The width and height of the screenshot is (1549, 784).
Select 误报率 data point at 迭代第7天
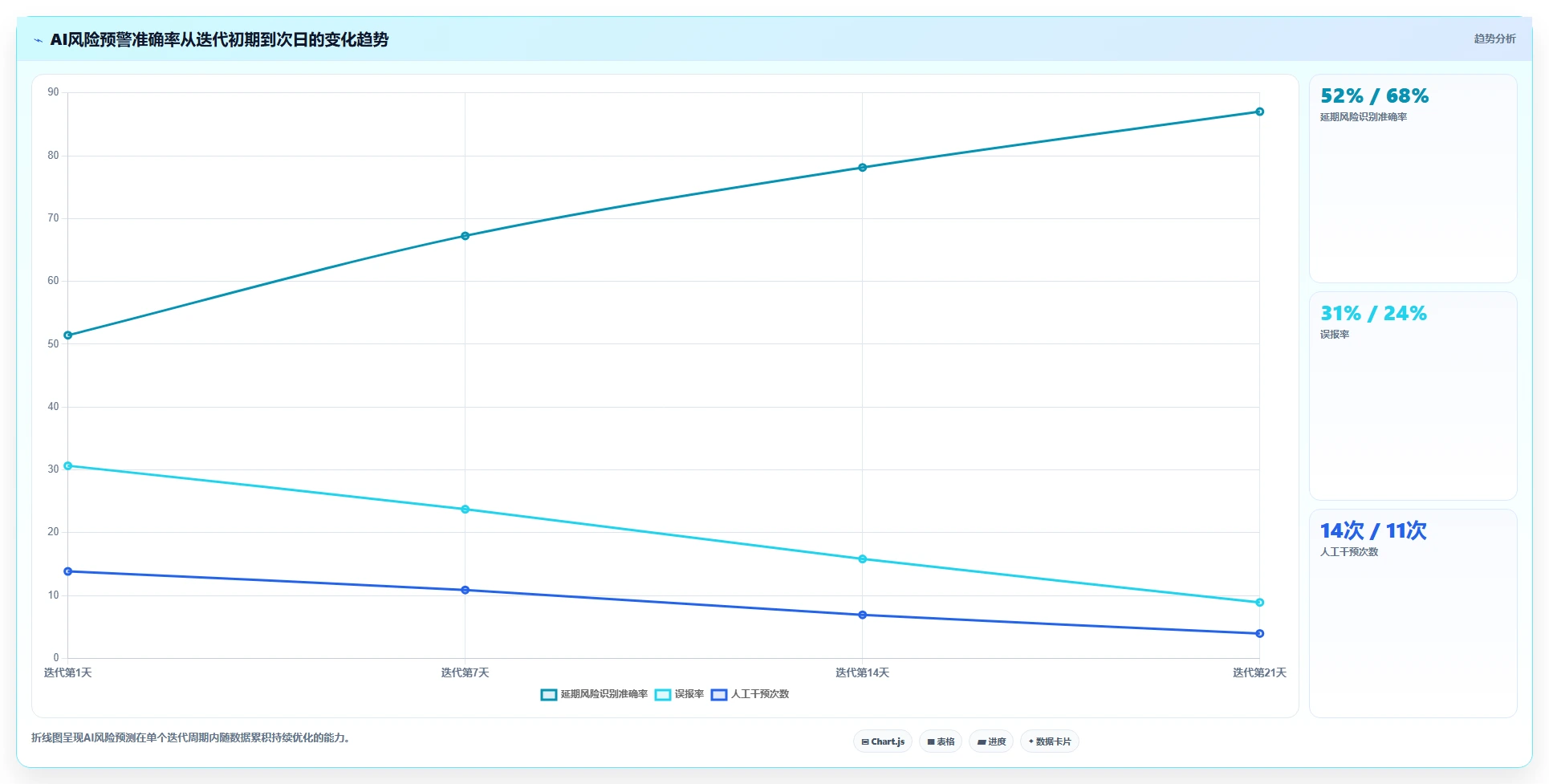(466, 510)
